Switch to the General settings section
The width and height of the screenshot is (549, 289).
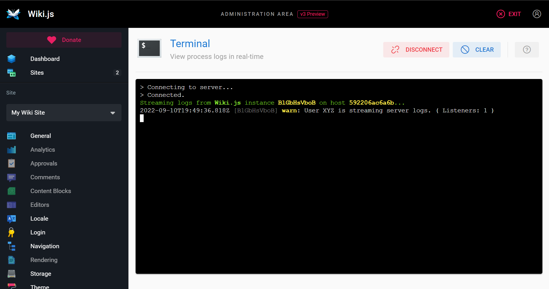41,136
